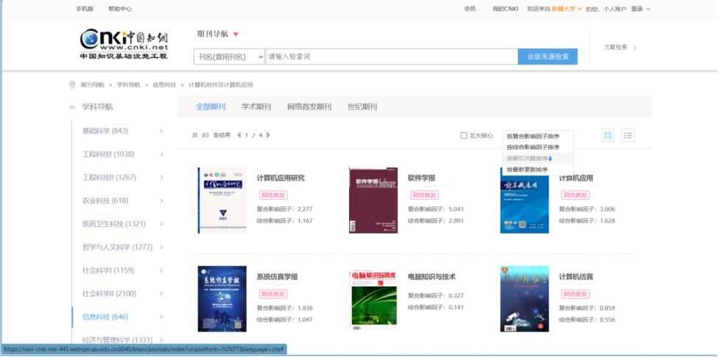Open 文献检索 link
Screen dimensions: 718x357
pos(616,47)
